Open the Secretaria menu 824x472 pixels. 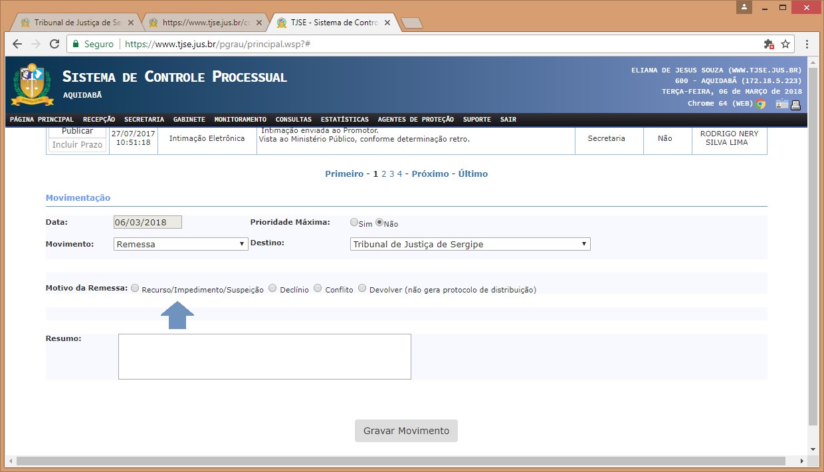(x=144, y=120)
